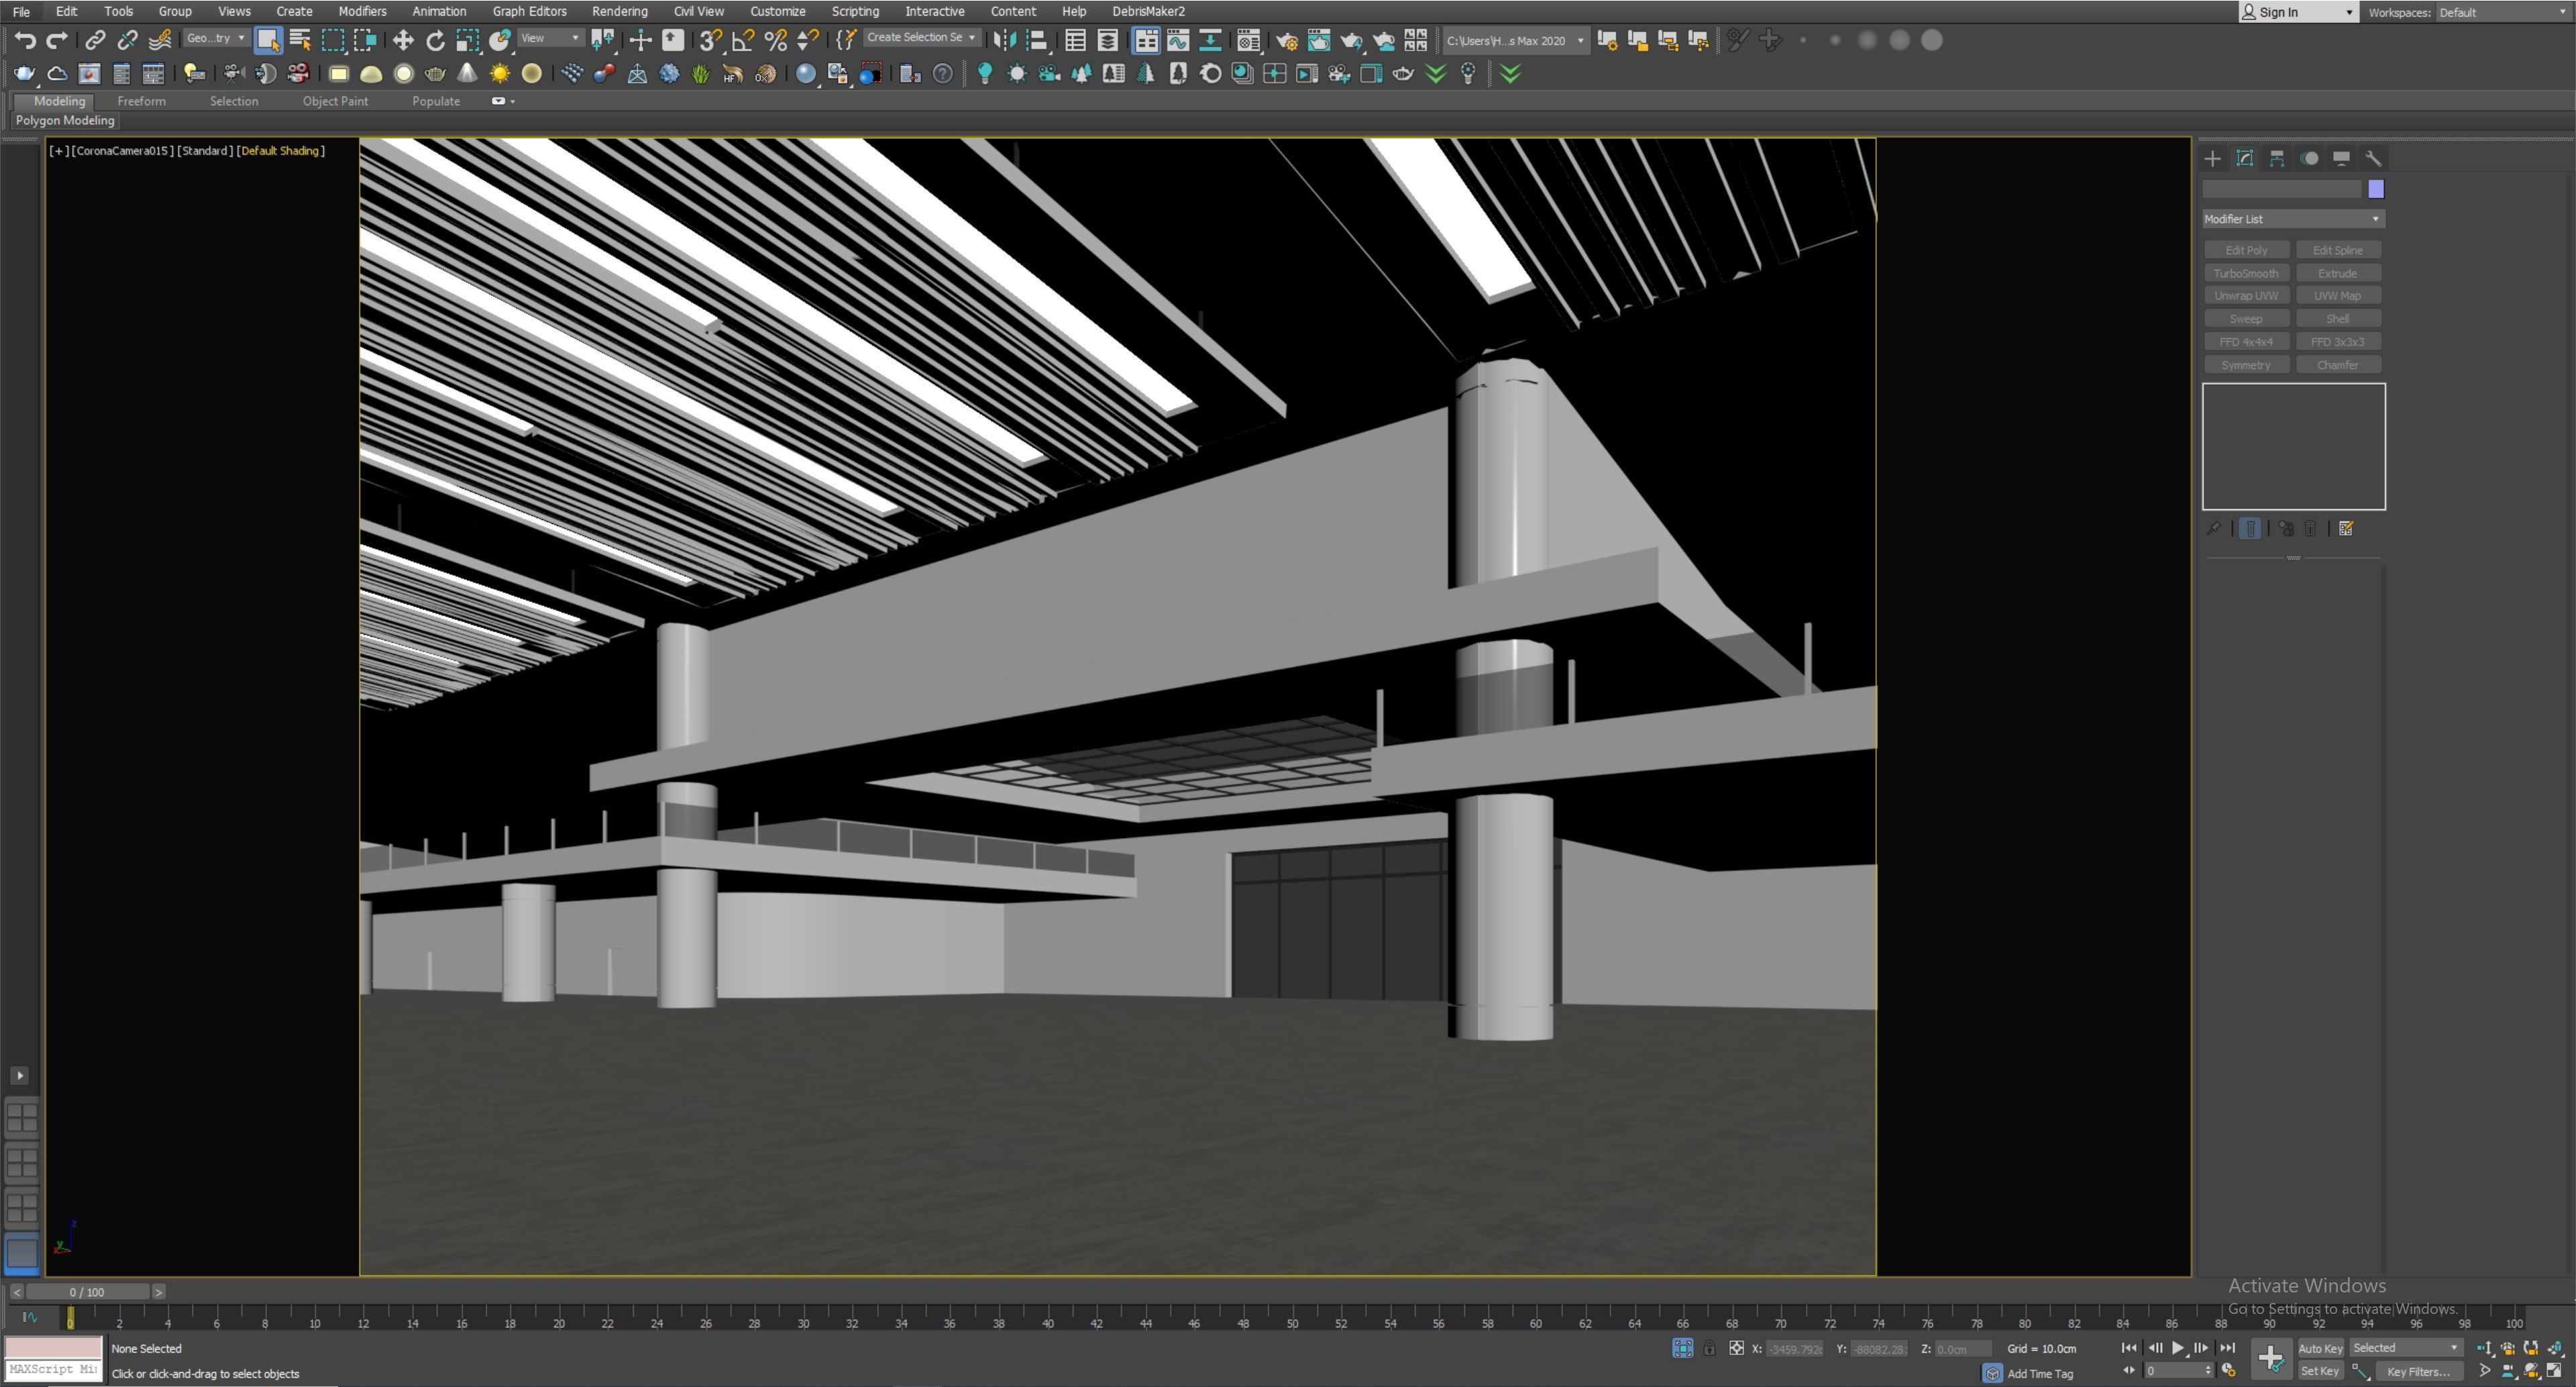Click the Chamfer modifier button
The height and width of the screenshot is (1387, 2576).
click(x=2338, y=365)
